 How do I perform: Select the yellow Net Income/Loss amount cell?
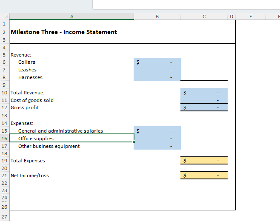[x=204, y=176]
